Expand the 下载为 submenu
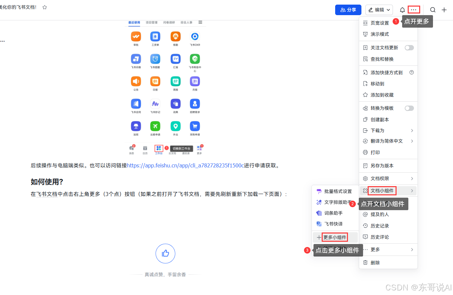453x295 pixels. 388,131
